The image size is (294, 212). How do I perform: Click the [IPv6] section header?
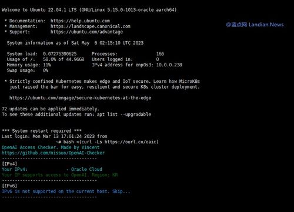pyautogui.click(x=9, y=186)
